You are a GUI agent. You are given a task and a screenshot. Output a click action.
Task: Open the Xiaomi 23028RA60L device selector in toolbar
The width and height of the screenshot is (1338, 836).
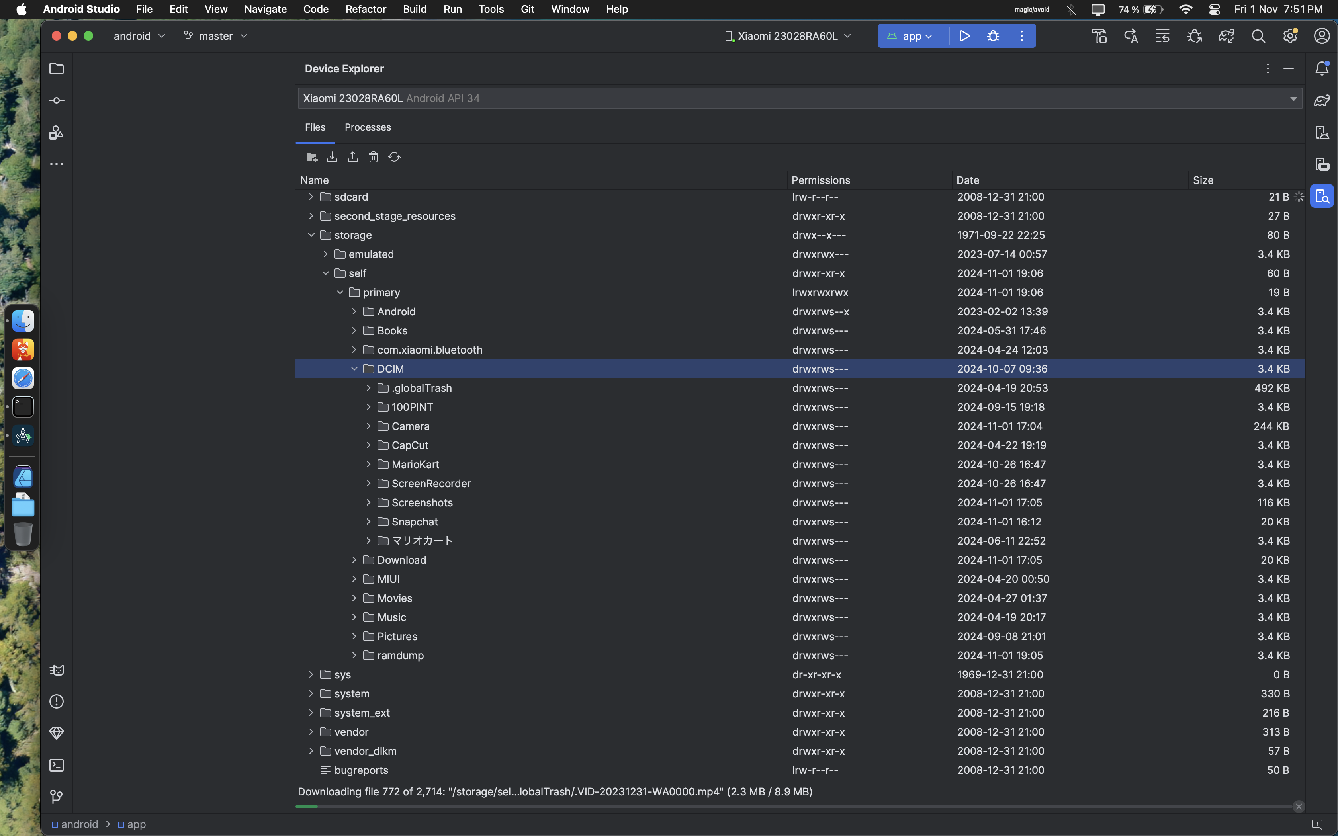pyautogui.click(x=788, y=36)
